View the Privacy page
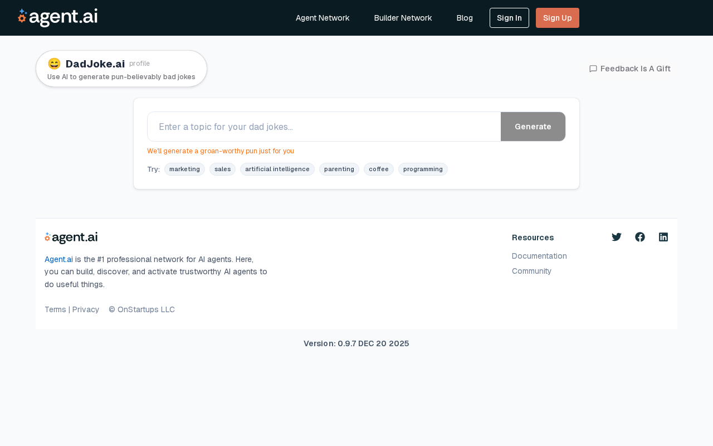 tap(86, 309)
